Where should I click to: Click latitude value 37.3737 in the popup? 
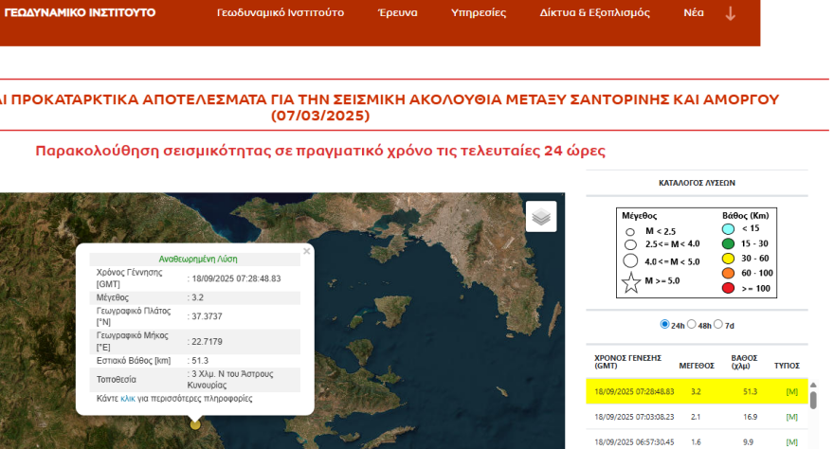(x=207, y=316)
